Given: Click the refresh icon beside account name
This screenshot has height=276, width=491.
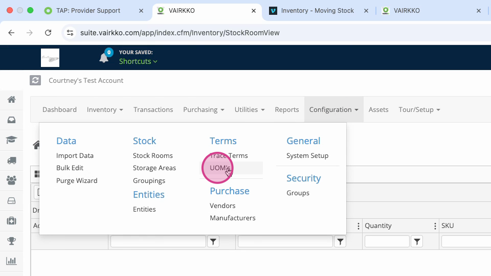Looking at the screenshot, I should (x=35, y=80).
